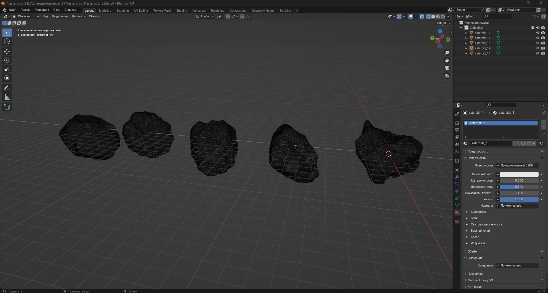Open the Render properties tab
This screenshot has height=293, width=548.
457,123
